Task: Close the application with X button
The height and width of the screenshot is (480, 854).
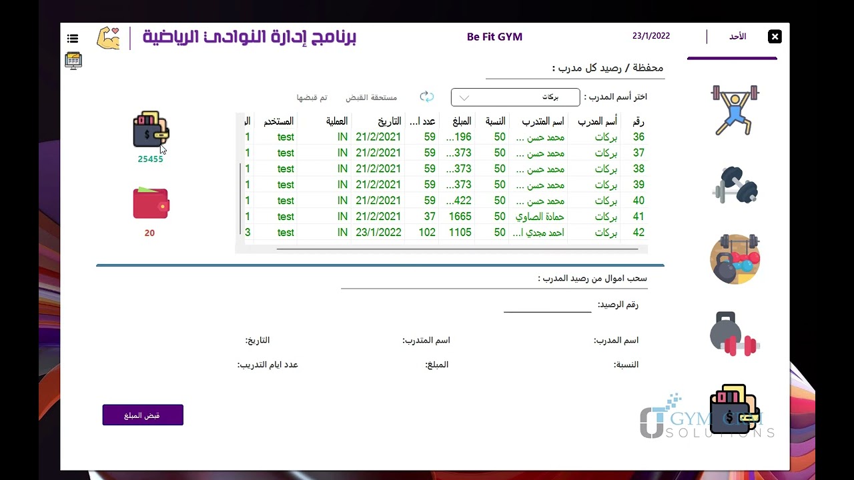Action: (x=775, y=37)
